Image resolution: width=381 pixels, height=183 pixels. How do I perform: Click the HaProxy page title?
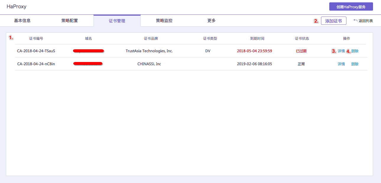[17, 6]
